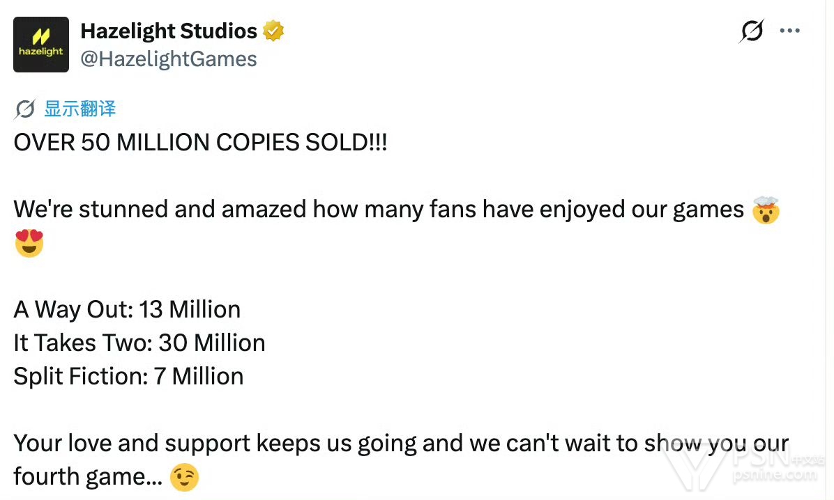Click the "It Takes Two: 30 Million" line

click(139, 343)
